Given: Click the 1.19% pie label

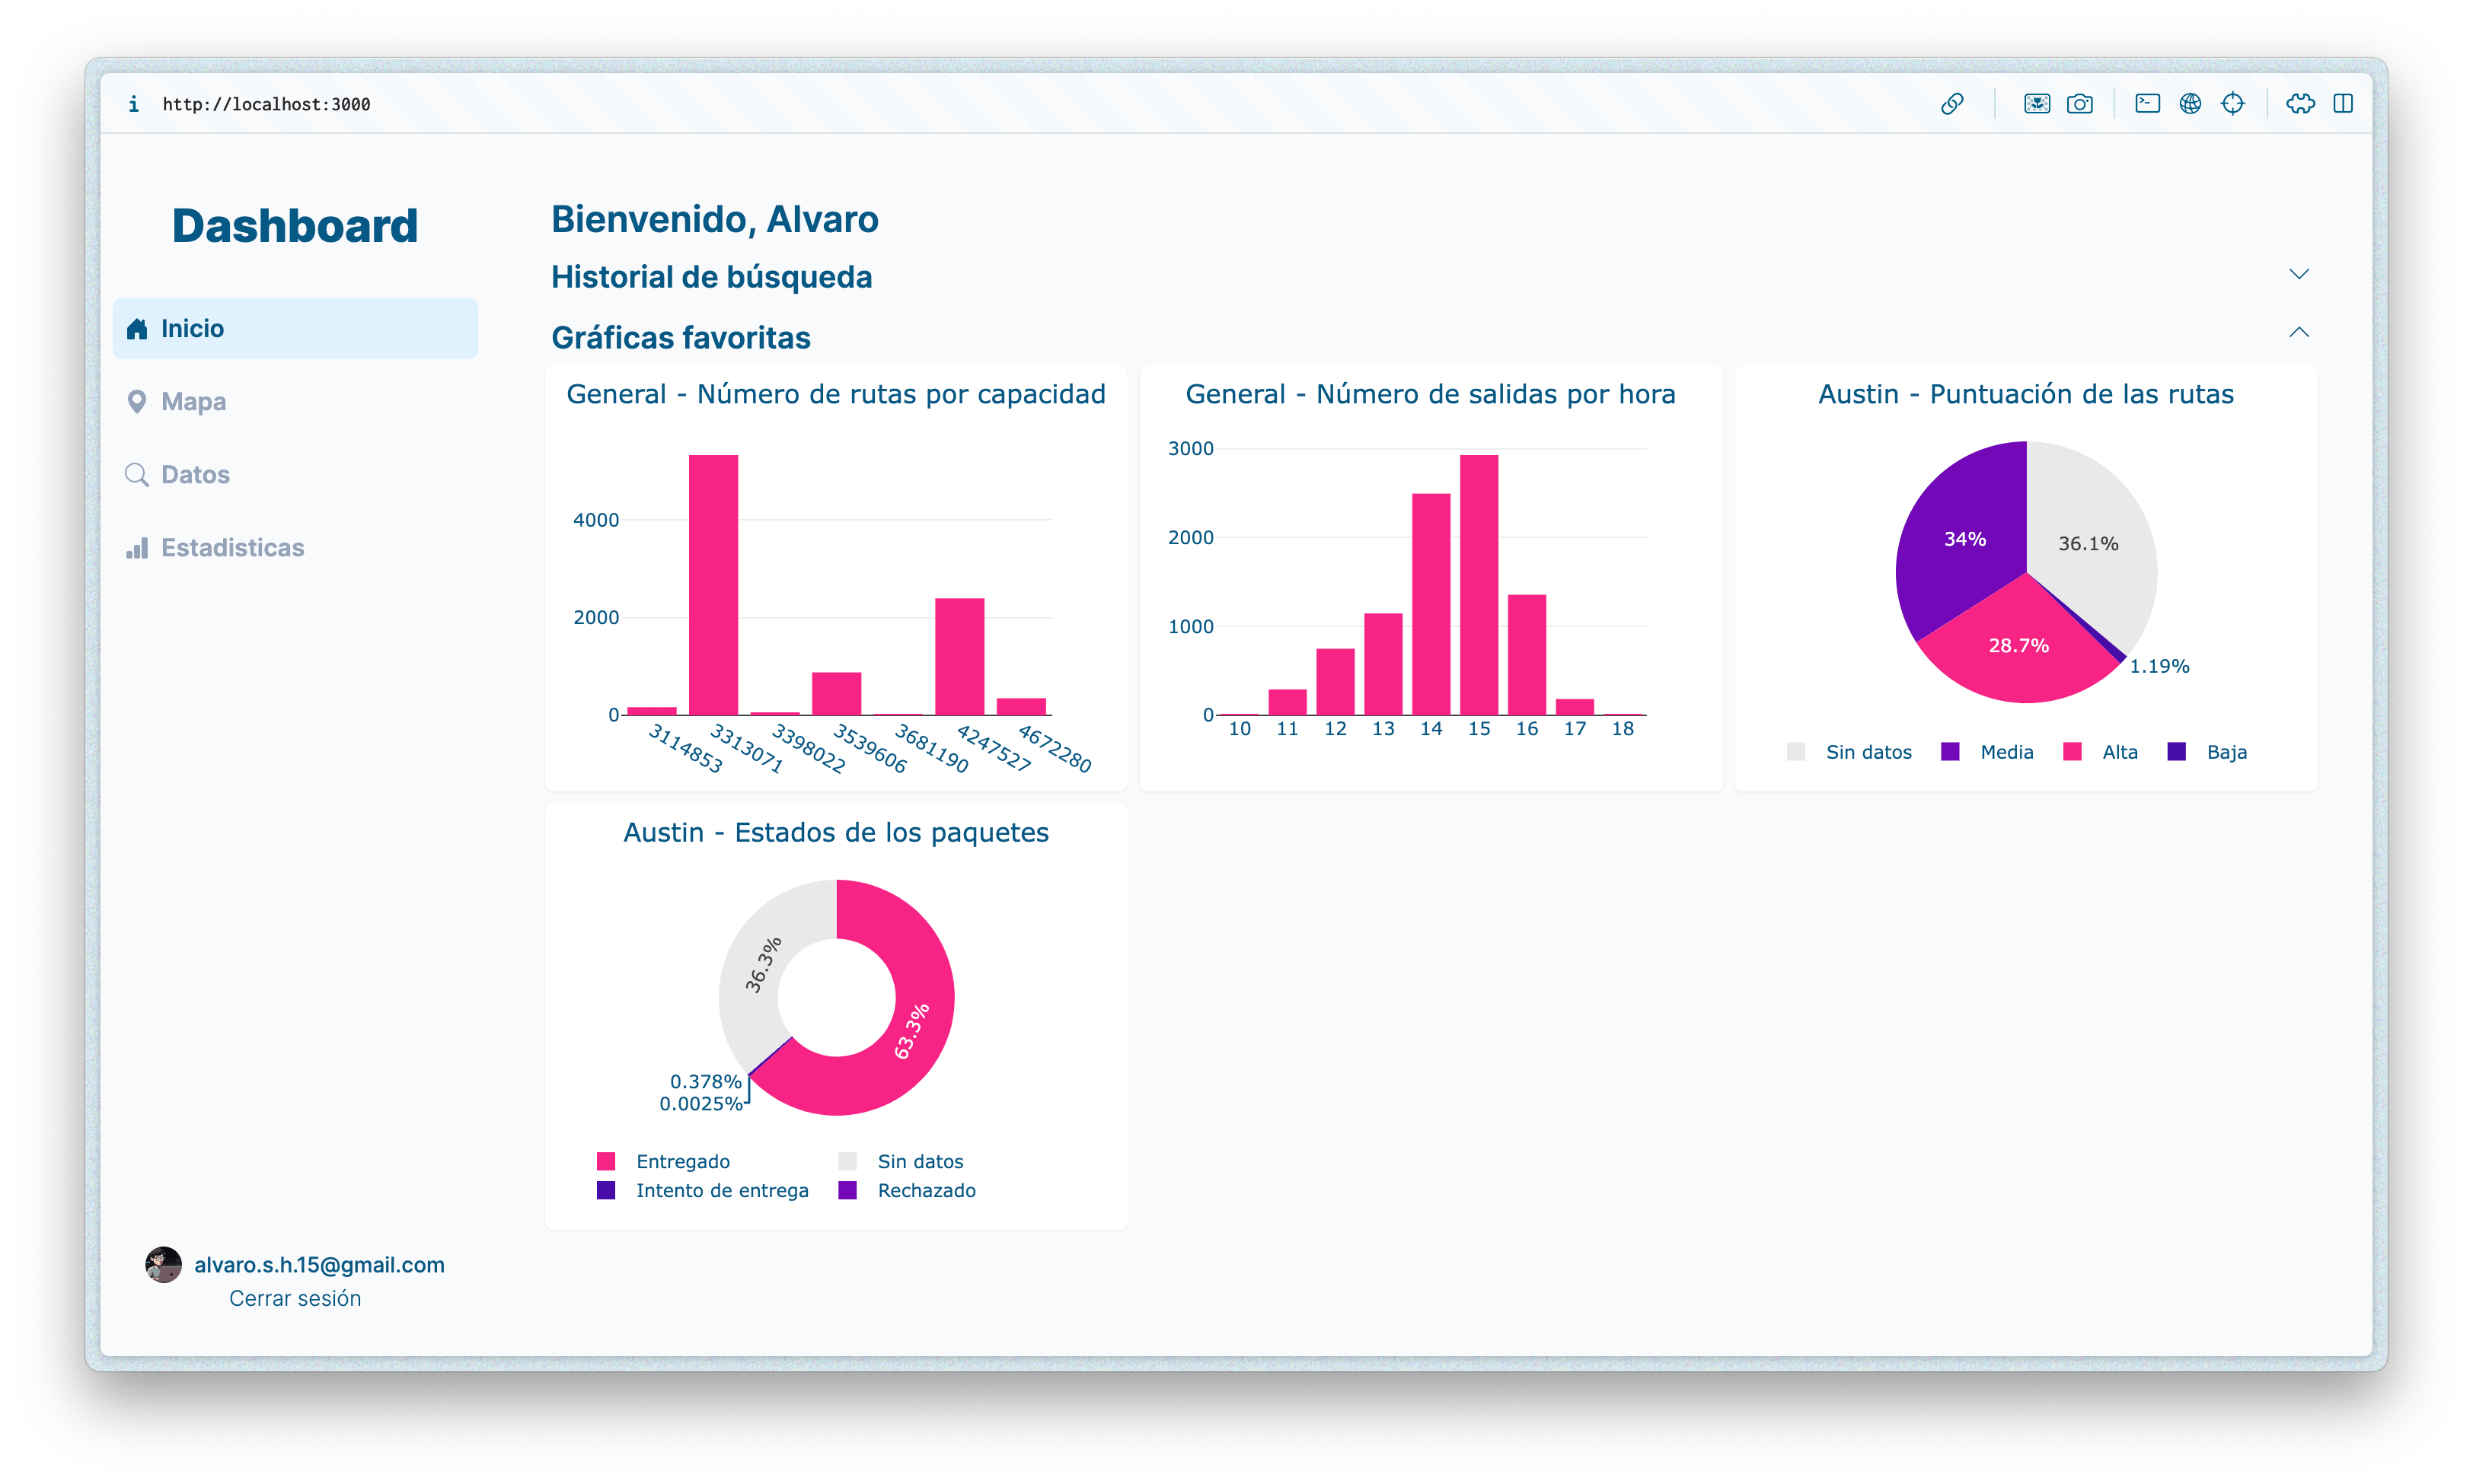Looking at the screenshot, I should pos(2159,666).
